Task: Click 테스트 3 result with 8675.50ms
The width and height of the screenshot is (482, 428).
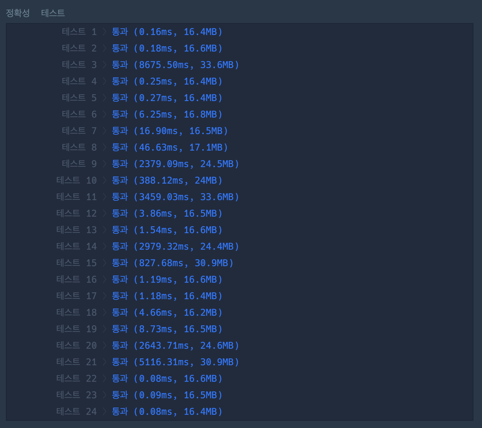Action: click(176, 65)
